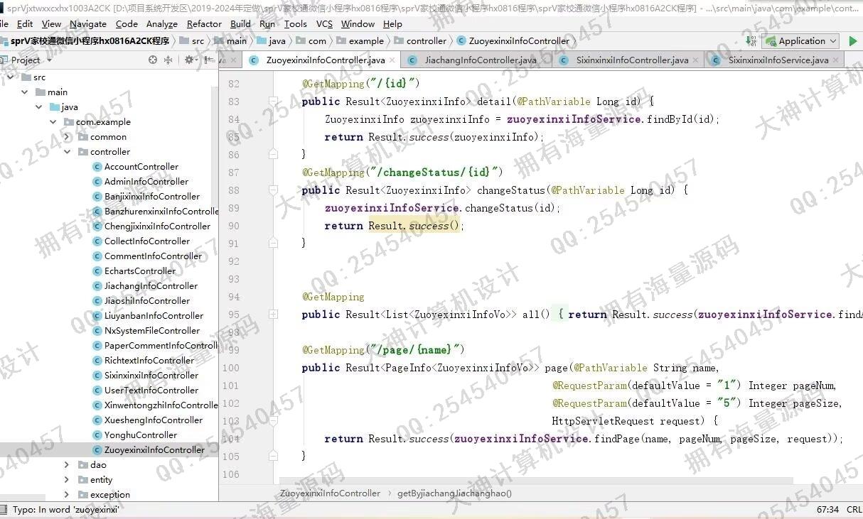Select XueshengInfoController in tree

pyautogui.click(x=154, y=420)
